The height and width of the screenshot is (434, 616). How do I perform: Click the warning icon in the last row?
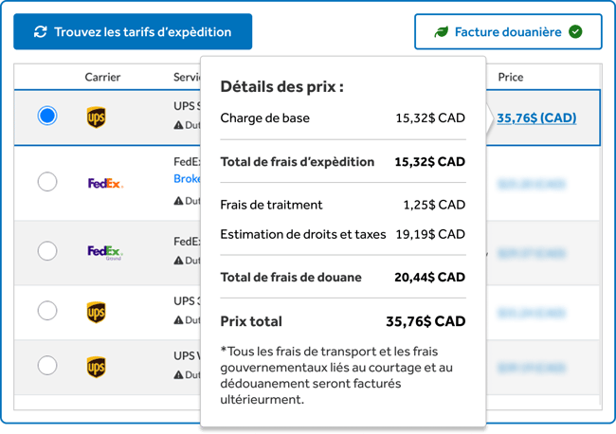click(x=178, y=375)
